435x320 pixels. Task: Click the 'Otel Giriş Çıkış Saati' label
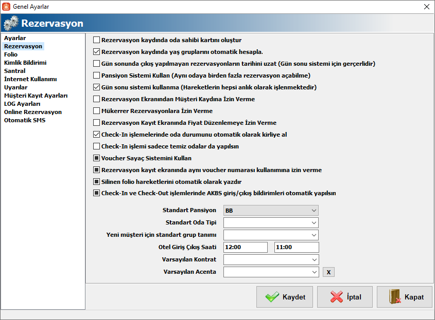187,247
